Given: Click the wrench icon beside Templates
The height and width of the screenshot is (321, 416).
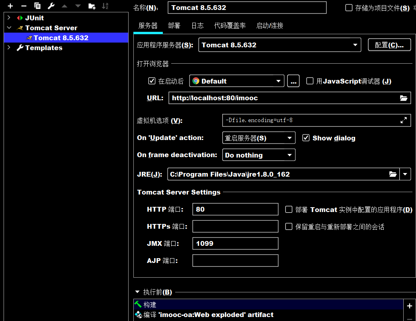Looking at the screenshot, I should point(20,48).
